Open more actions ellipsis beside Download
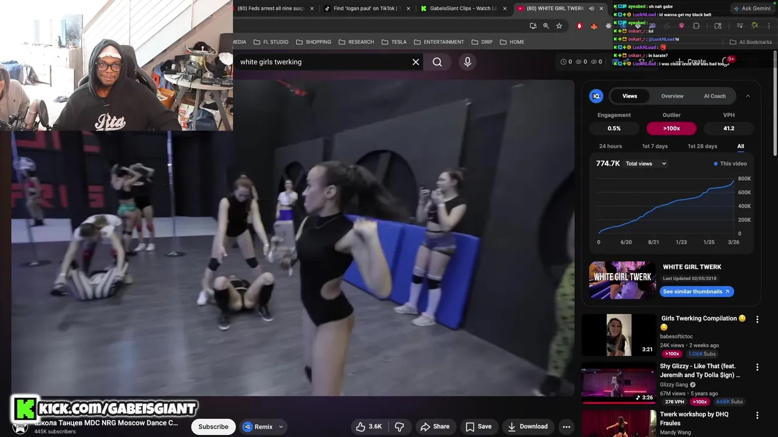This screenshot has height=437, width=778. click(566, 427)
